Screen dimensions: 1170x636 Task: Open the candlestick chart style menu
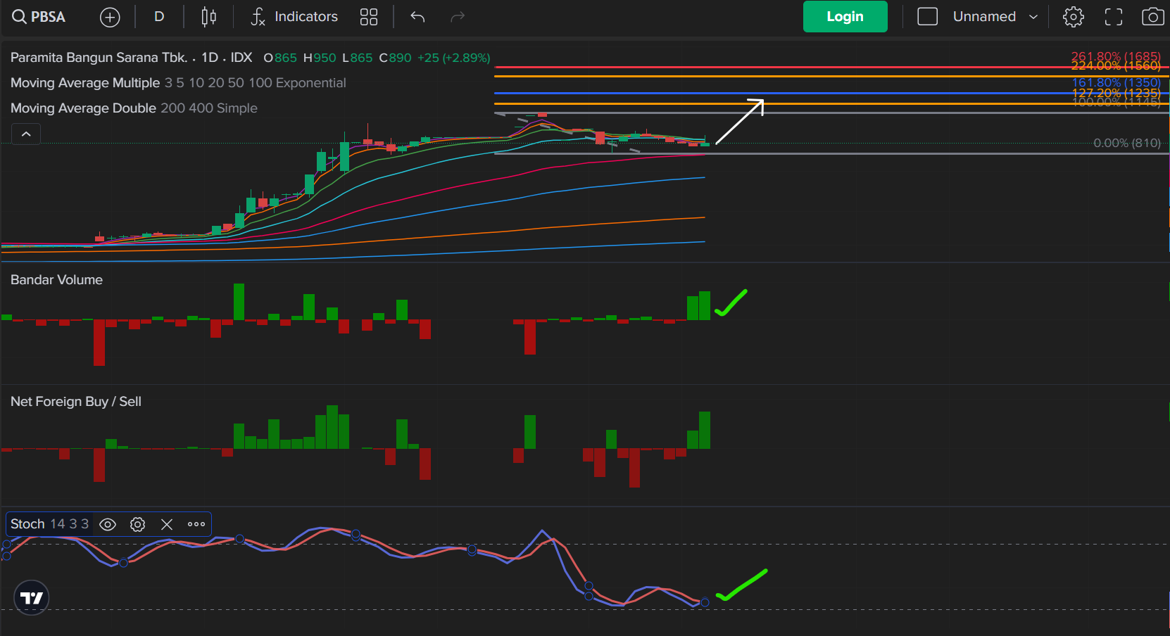(209, 17)
